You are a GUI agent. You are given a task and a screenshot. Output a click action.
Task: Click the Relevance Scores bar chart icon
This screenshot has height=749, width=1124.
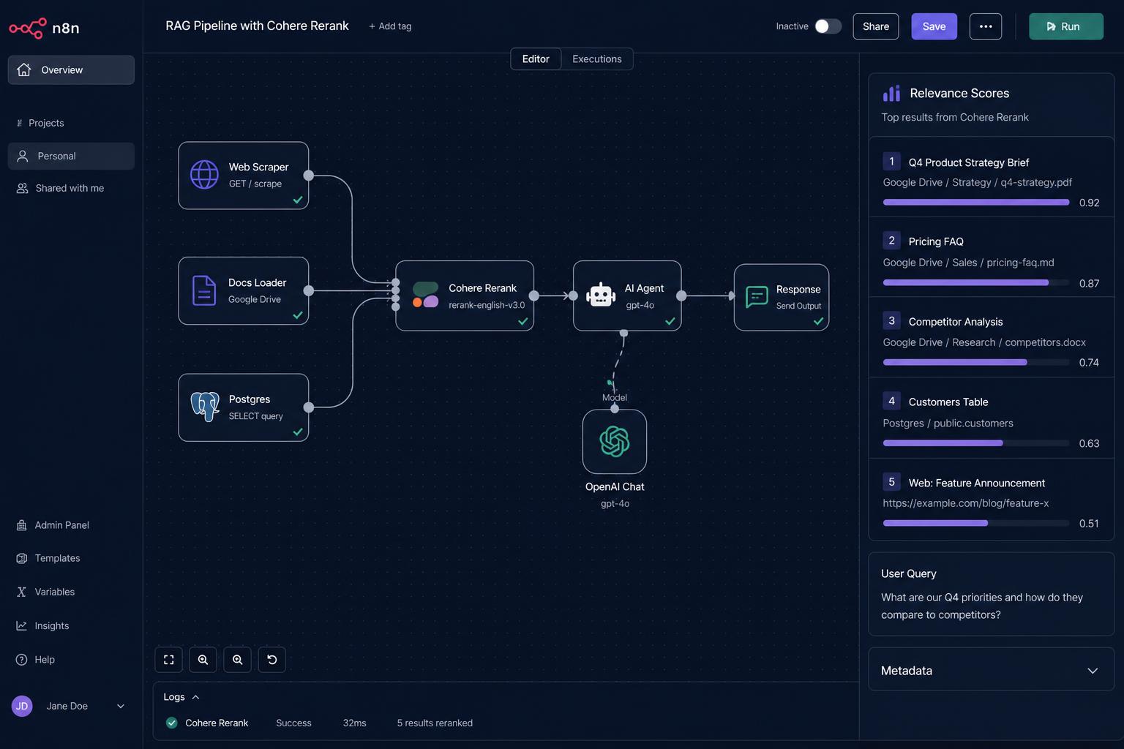[891, 93]
